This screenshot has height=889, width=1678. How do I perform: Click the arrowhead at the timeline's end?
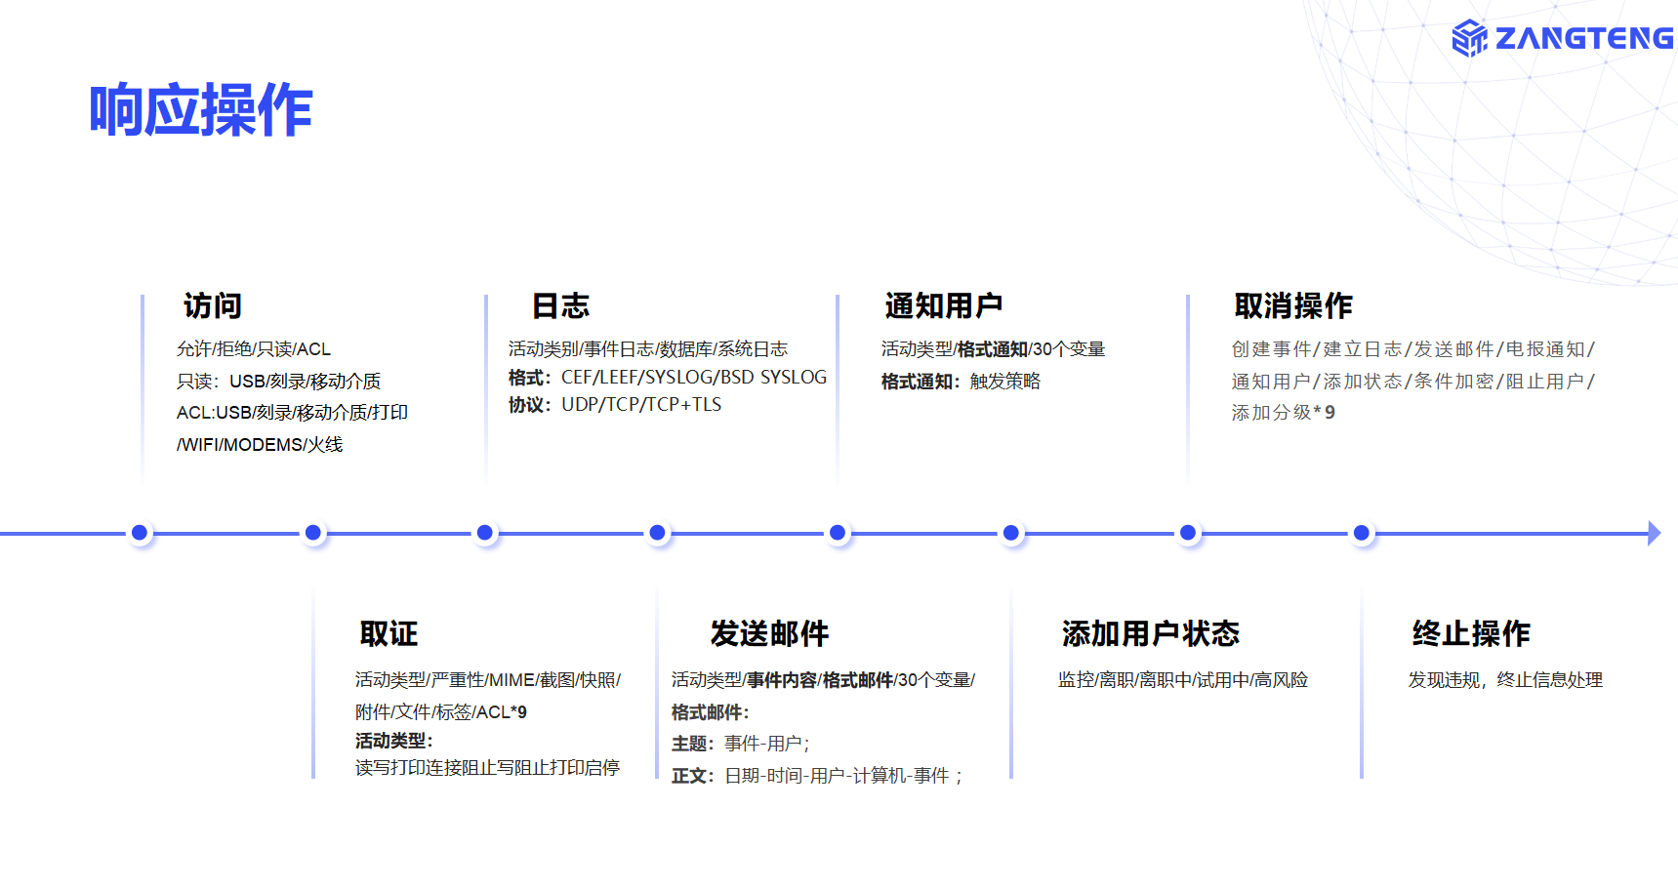1653,533
